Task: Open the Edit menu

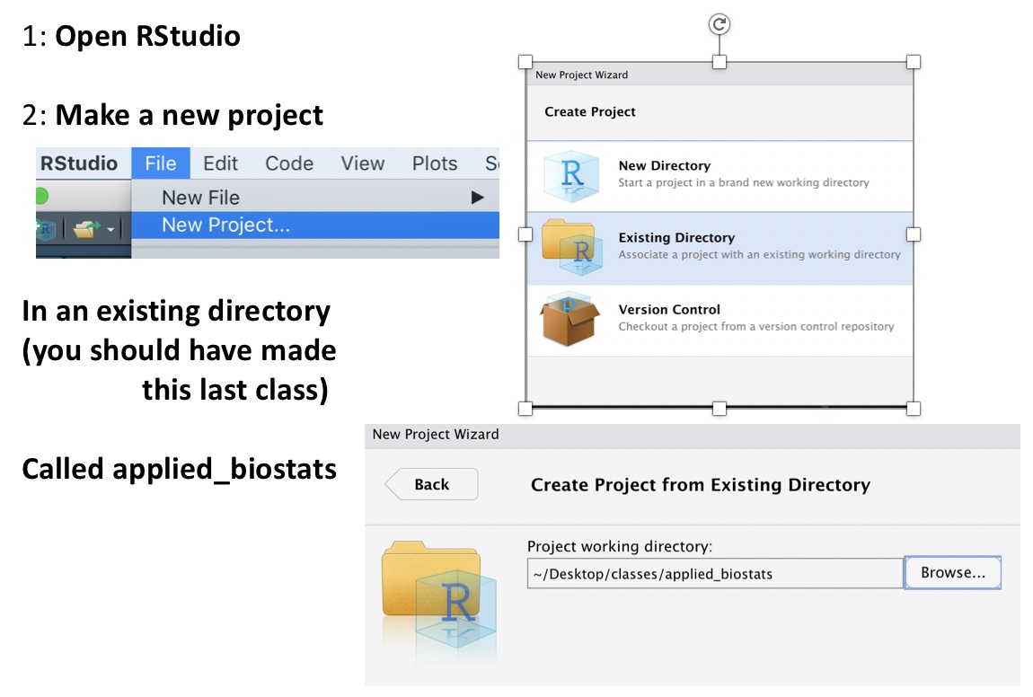Action: 220,163
